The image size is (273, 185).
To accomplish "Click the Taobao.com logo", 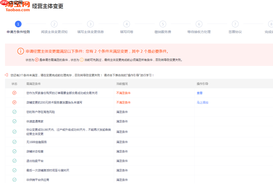I will (18, 7).
